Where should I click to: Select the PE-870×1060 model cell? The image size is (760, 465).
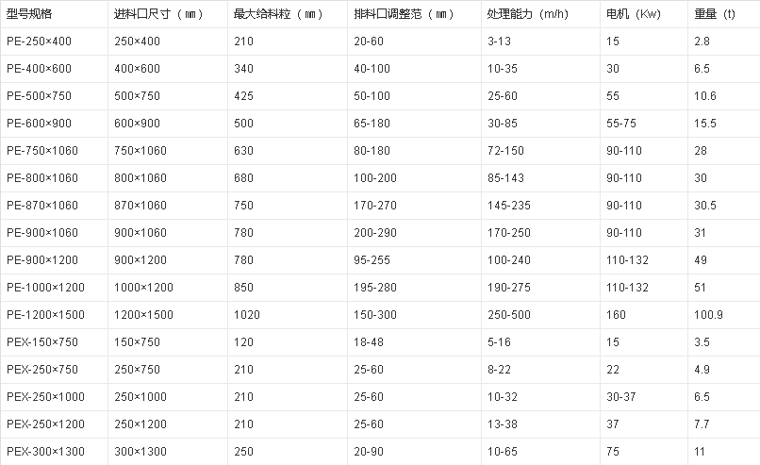point(41,206)
